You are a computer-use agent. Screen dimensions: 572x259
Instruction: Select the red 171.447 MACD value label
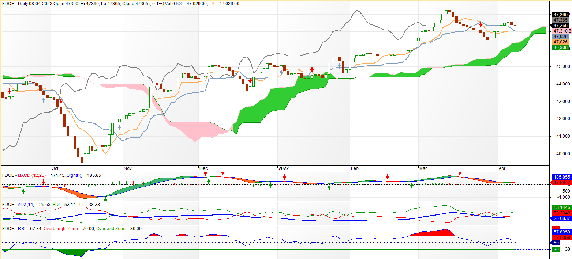560,182
